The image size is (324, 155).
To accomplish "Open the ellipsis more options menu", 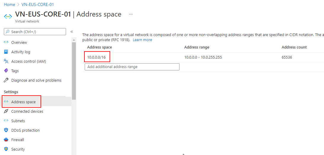I will (x=131, y=14).
